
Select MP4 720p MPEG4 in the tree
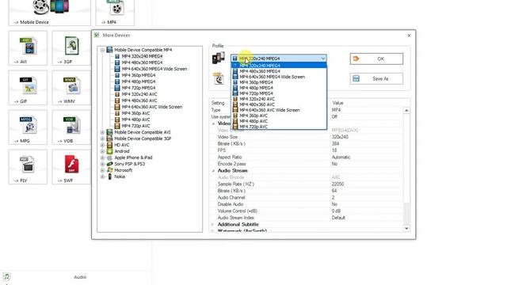[139, 88]
